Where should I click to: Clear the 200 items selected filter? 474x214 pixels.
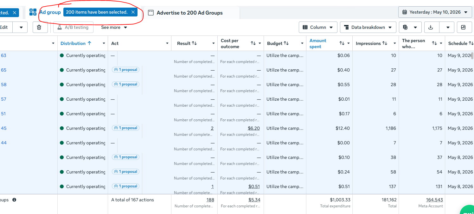(x=133, y=12)
